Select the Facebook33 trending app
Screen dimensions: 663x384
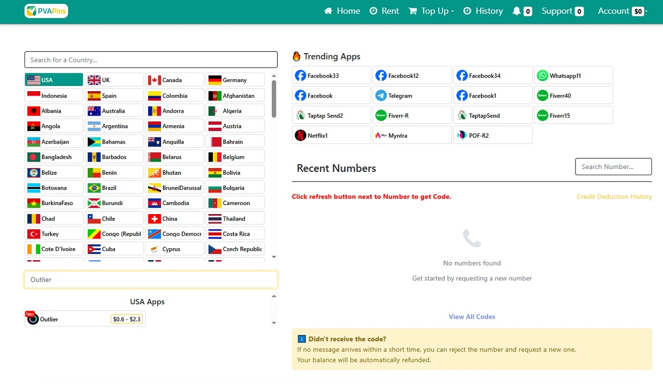click(x=331, y=75)
